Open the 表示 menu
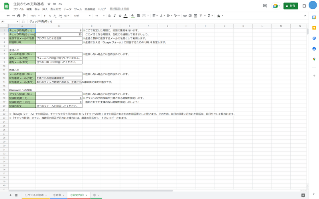 pos(37,9)
